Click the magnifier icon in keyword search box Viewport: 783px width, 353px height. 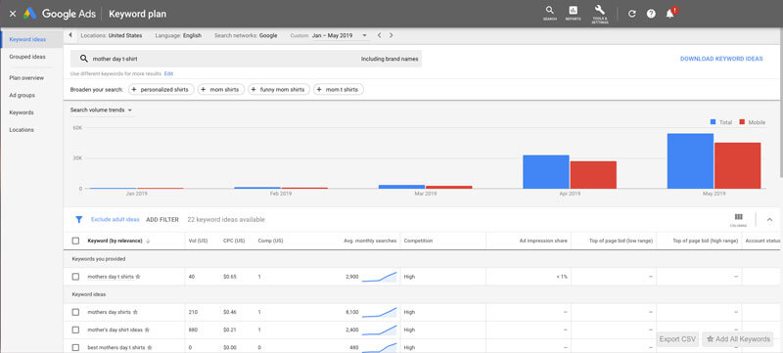84,59
